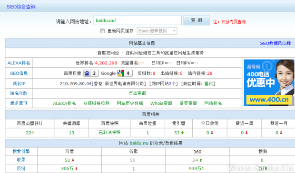Click the 索引量 value 53

pyautogui.click(x=177, y=133)
